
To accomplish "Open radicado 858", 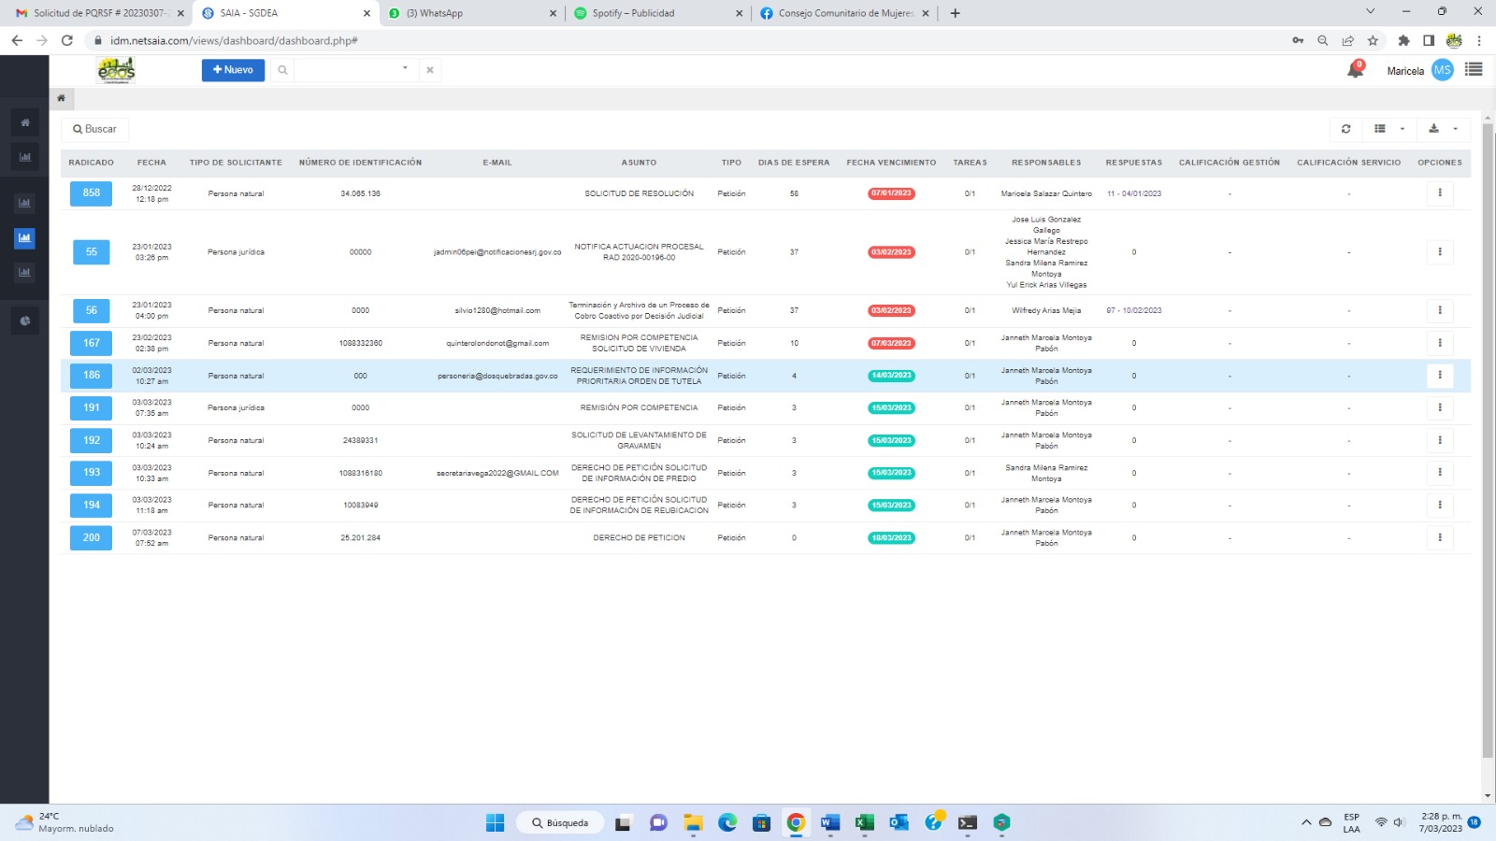I will tap(91, 193).
